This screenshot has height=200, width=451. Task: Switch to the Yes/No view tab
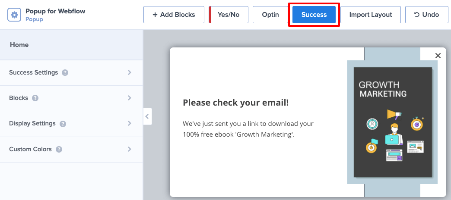pyautogui.click(x=229, y=15)
